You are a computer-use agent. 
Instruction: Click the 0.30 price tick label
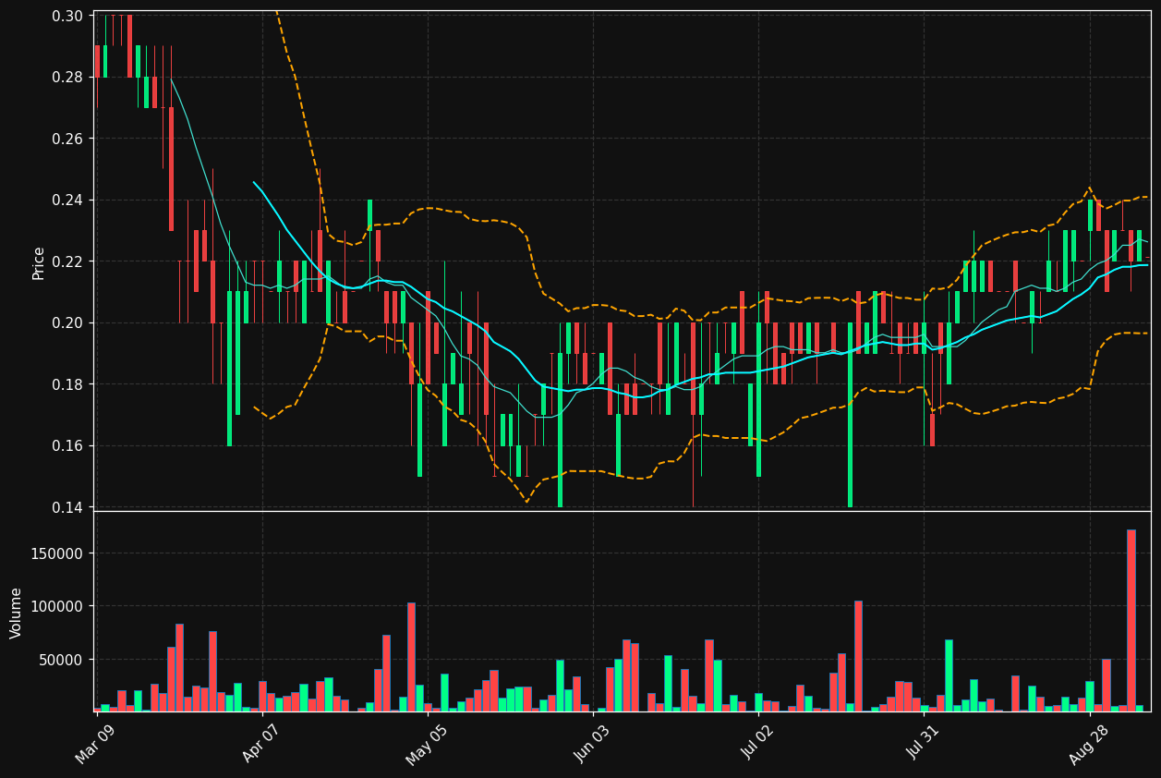[68, 16]
